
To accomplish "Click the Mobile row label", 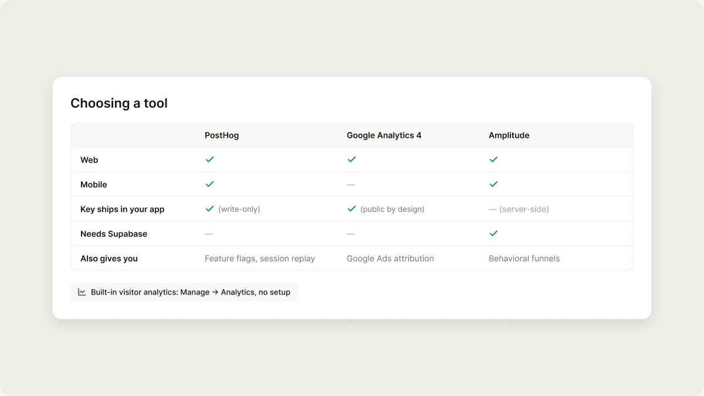I will [x=94, y=184].
